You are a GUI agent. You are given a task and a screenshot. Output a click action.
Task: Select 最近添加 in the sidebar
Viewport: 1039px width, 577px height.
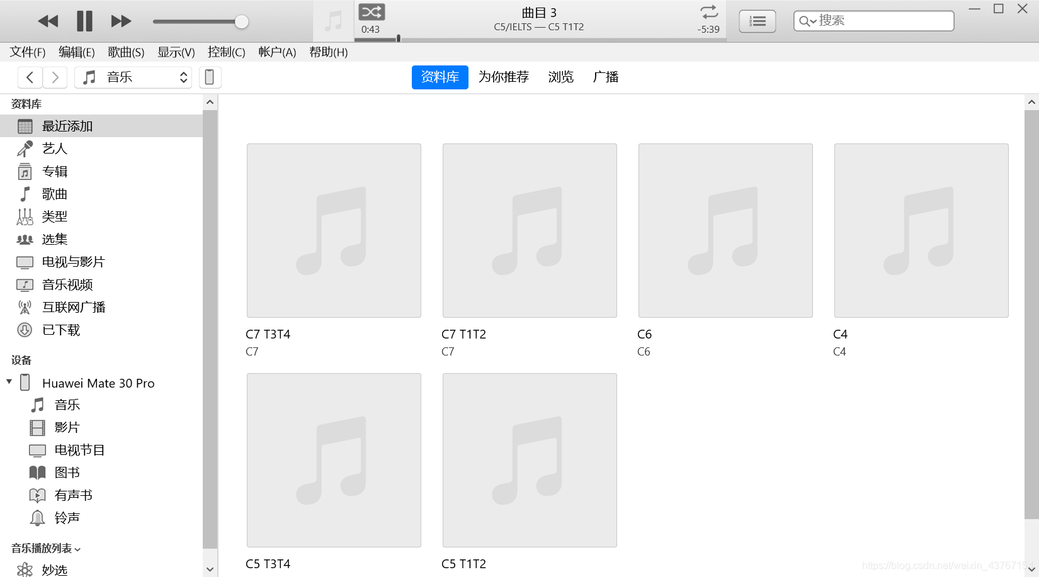point(101,126)
